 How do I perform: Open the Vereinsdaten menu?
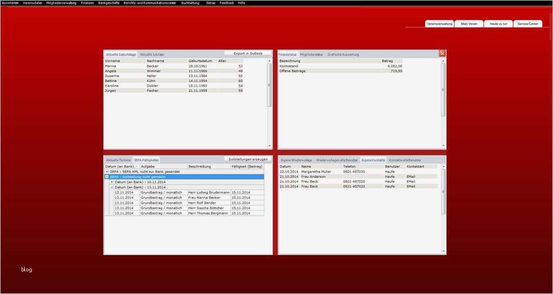(32, 3)
